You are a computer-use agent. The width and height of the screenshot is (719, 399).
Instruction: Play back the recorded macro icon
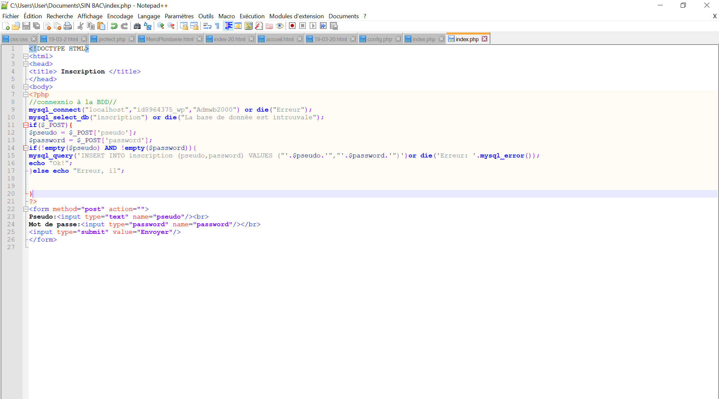tap(313, 26)
